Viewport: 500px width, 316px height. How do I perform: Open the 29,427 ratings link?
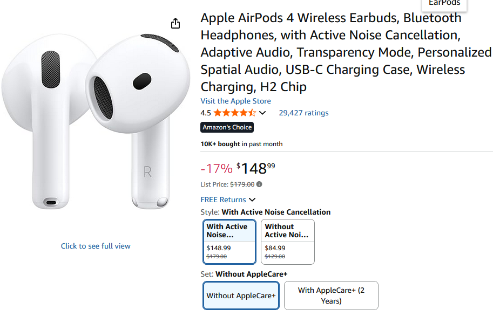[303, 113]
